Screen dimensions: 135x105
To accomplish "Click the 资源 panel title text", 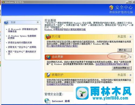I will (x=13, y=22).
